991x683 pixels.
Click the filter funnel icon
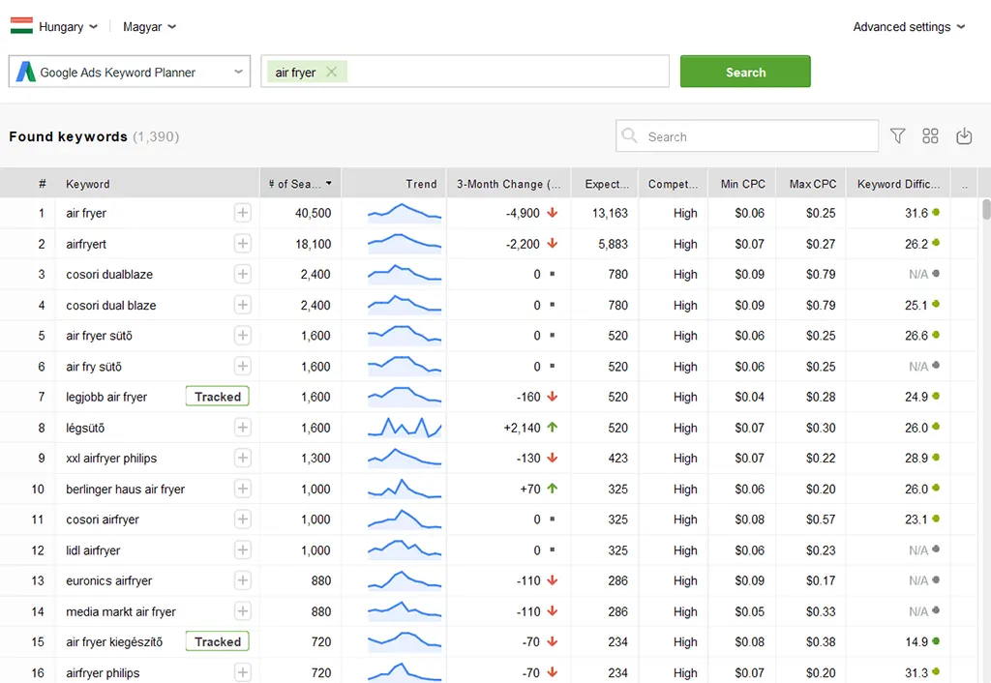[x=897, y=136]
